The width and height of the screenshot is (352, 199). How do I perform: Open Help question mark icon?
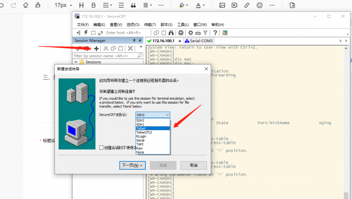pyautogui.click(x=215, y=33)
